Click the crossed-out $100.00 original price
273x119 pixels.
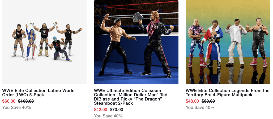coord(26,101)
